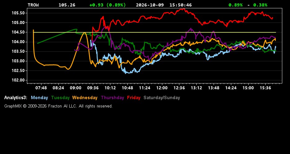Click the 10:48 time axis label
Viewport: 290px width, 154px height.
pyautogui.click(x=127, y=88)
